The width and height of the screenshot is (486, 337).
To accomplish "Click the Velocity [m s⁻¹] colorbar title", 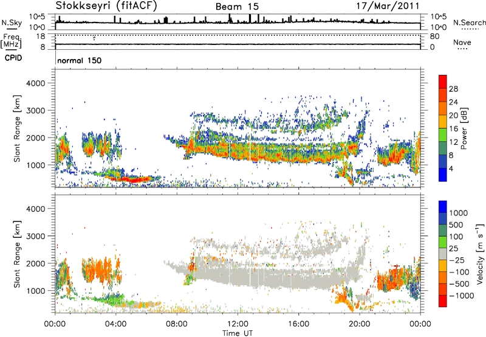I will tap(480, 254).
